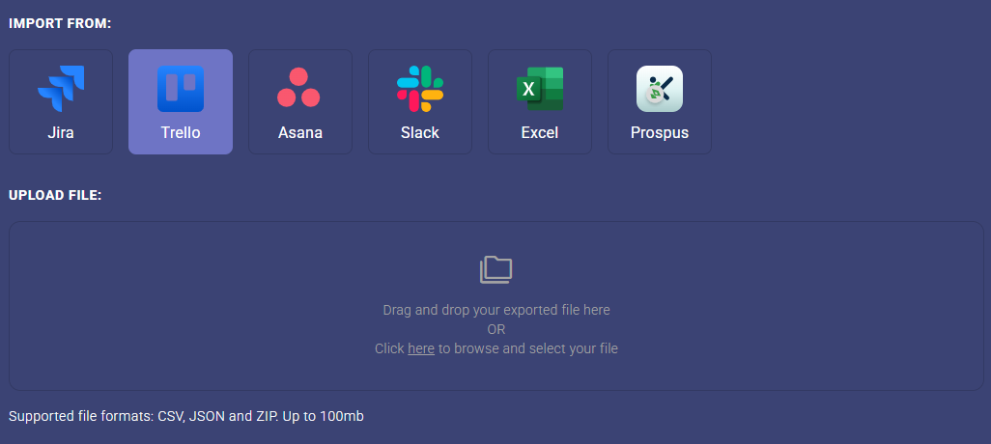This screenshot has width=991, height=444.
Task: Click the green Excel logo
Action: click(540, 89)
